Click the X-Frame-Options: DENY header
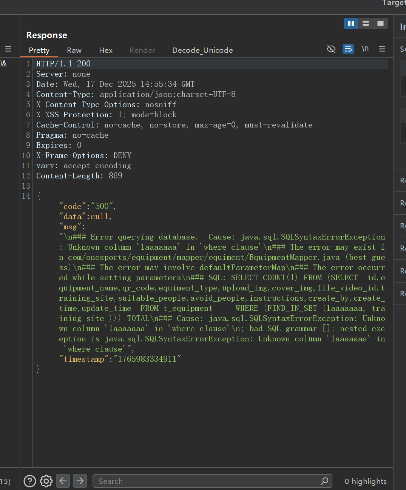This screenshot has width=406, height=490. tap(84, 155)
